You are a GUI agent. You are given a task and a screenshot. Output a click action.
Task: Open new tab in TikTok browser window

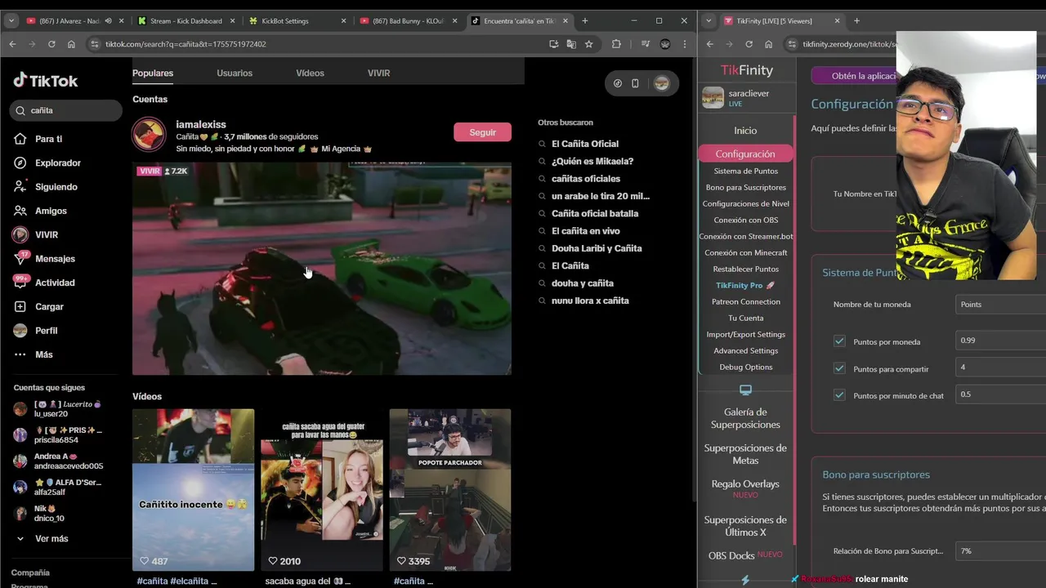pyautogui.click(x=584, y=20)
